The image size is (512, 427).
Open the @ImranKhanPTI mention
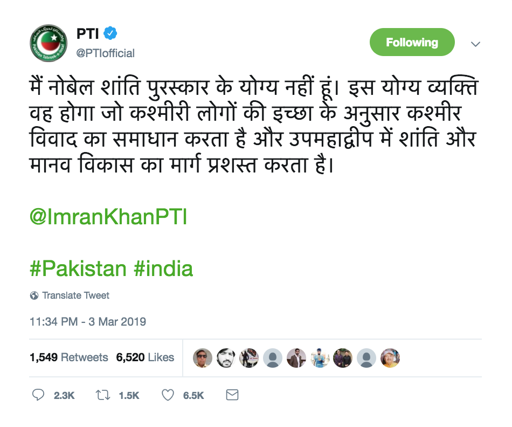(x=108, y=217)
